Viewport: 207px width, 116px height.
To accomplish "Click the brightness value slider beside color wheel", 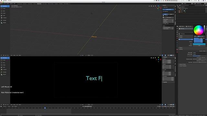I will (204, 30).
